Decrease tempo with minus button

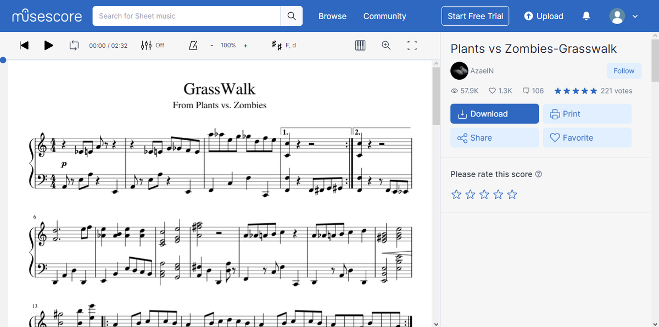pyautogui.click(x=211, y=46)
